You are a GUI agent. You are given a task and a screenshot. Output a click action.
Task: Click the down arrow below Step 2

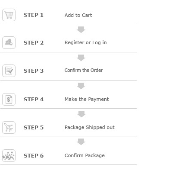tap(81, 58)
